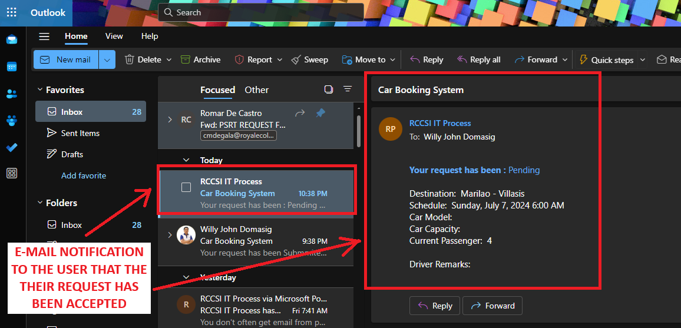Click Report in the toolbar
This screenshot has height=328, width=681.
point(254,60)
